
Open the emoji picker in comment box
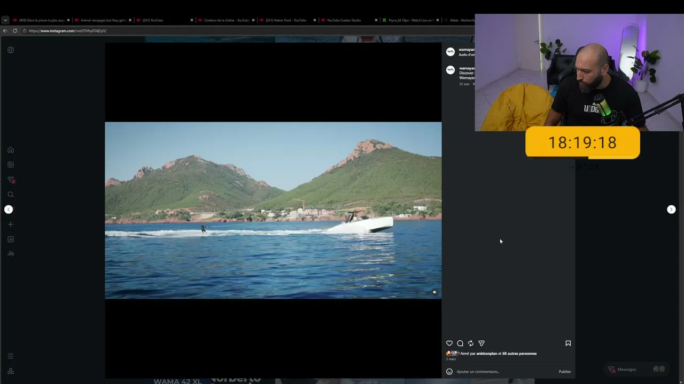pos(449,372)
